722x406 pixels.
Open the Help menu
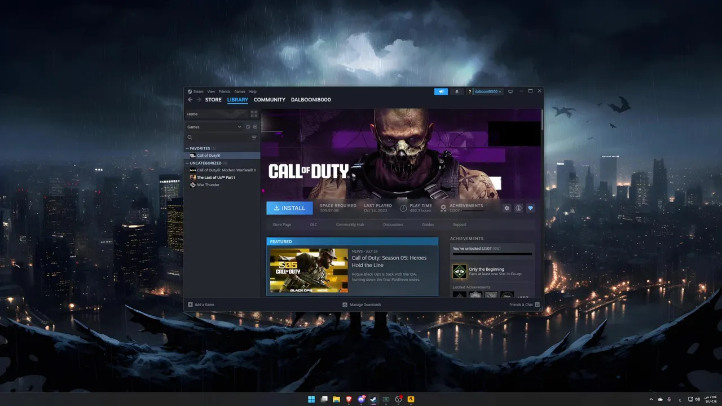click(253, 91)
